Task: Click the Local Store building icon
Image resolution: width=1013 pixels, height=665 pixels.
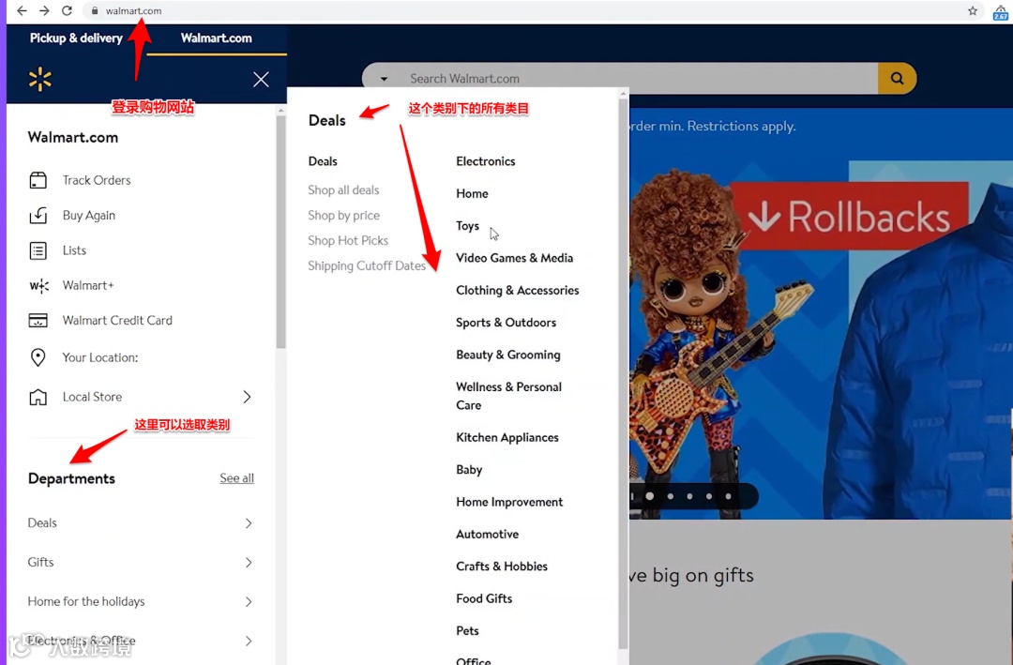Action: [38, 397]
